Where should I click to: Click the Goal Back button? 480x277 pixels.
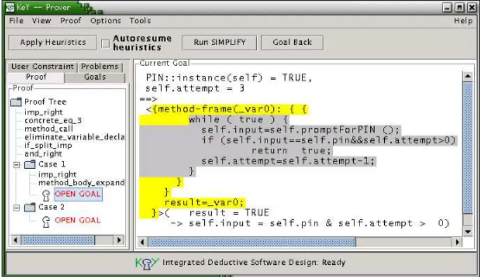[x=292, y=42]
